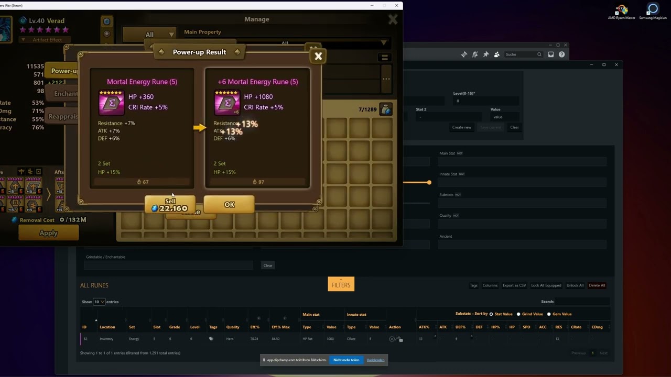This screenshot has height=377, width=671.
Task: Click the Clear button next to Save current
Action: (x=514, y=127)
